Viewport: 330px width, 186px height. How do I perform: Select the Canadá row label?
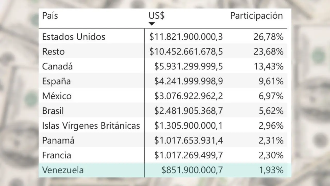57,66
